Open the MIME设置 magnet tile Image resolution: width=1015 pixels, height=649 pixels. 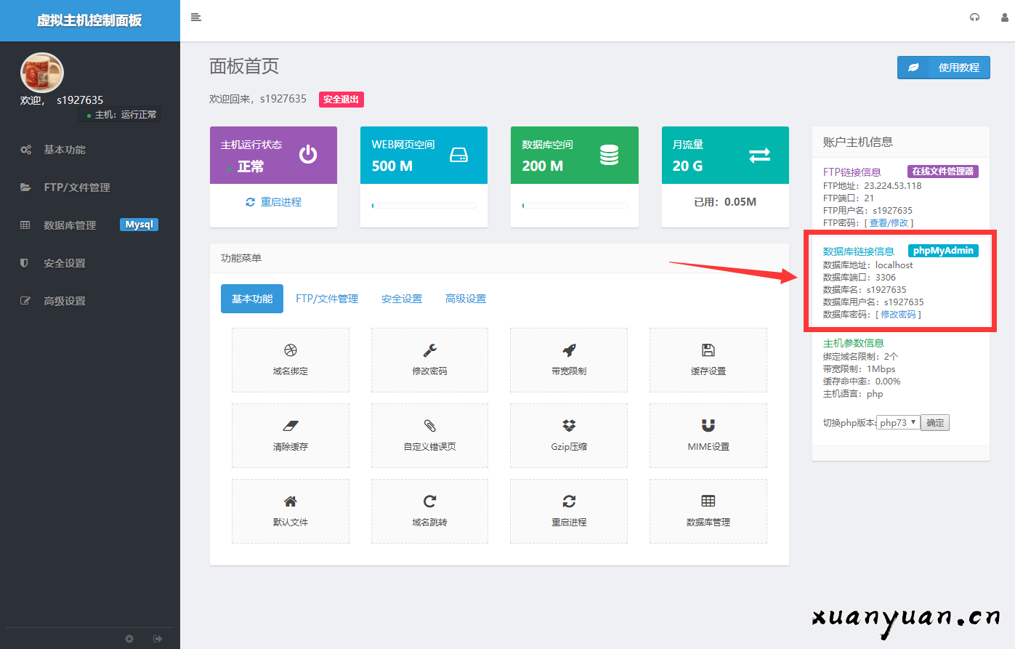coord(708,435)
